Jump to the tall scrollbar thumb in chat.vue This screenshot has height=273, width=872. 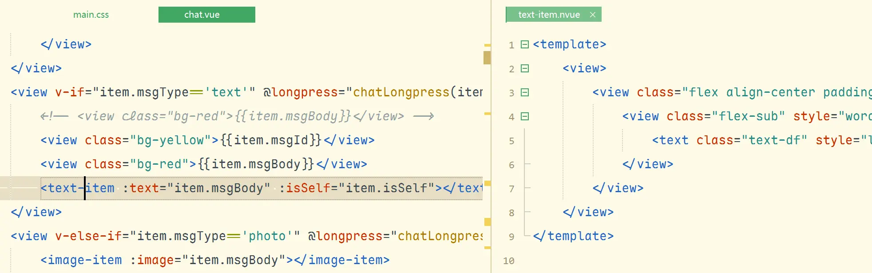[487, 58]
